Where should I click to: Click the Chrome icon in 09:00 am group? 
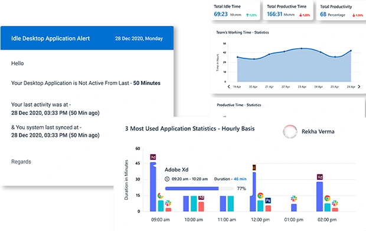click(160, 196)
